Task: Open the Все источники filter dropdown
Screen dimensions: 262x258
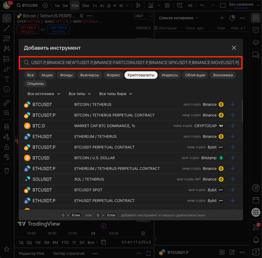Action: (x=44, y=94)
